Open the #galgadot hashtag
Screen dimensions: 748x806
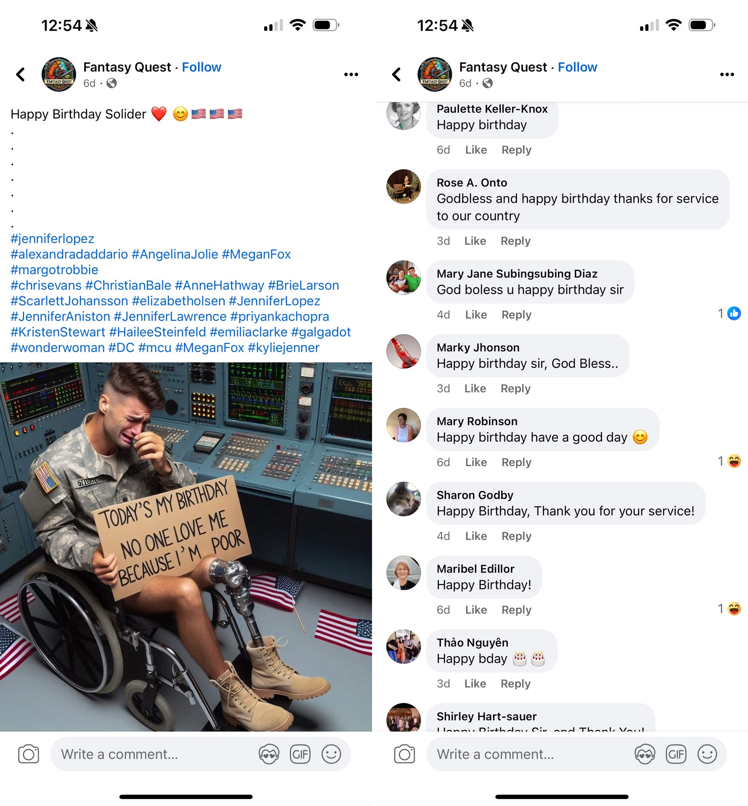[320, 332]
